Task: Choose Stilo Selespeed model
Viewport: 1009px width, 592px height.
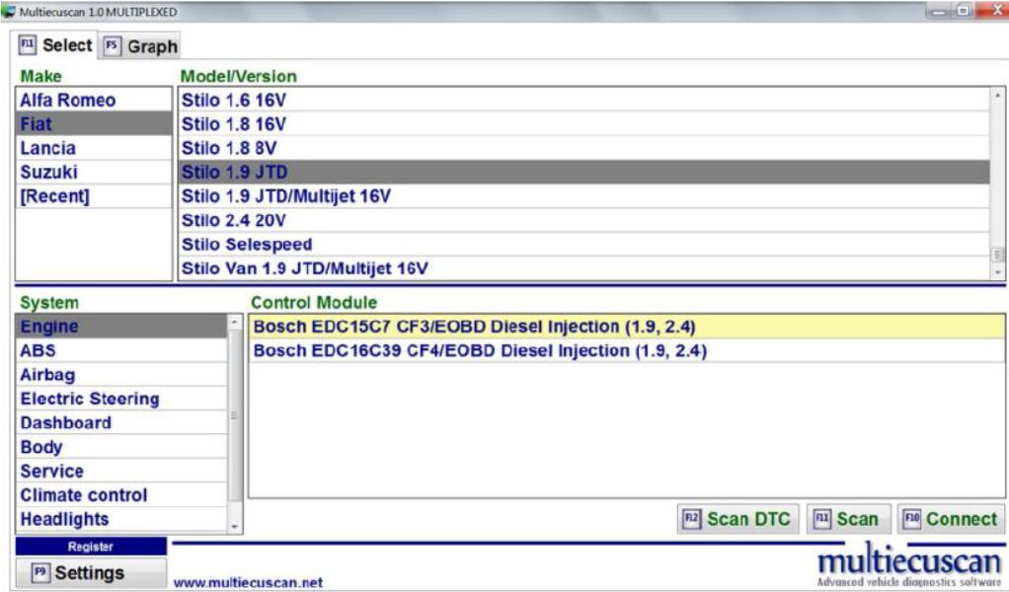Action: 584,245
